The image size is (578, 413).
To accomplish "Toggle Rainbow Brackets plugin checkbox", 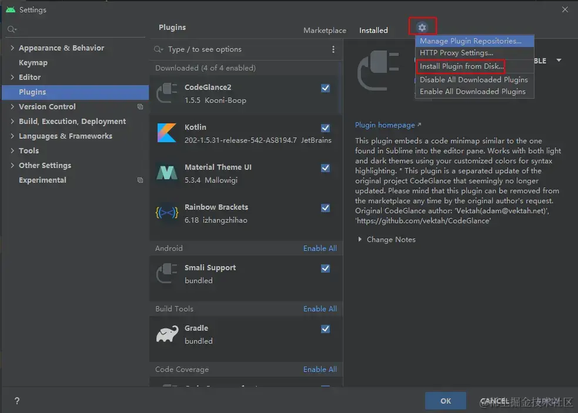I will (x=326, y=208).
